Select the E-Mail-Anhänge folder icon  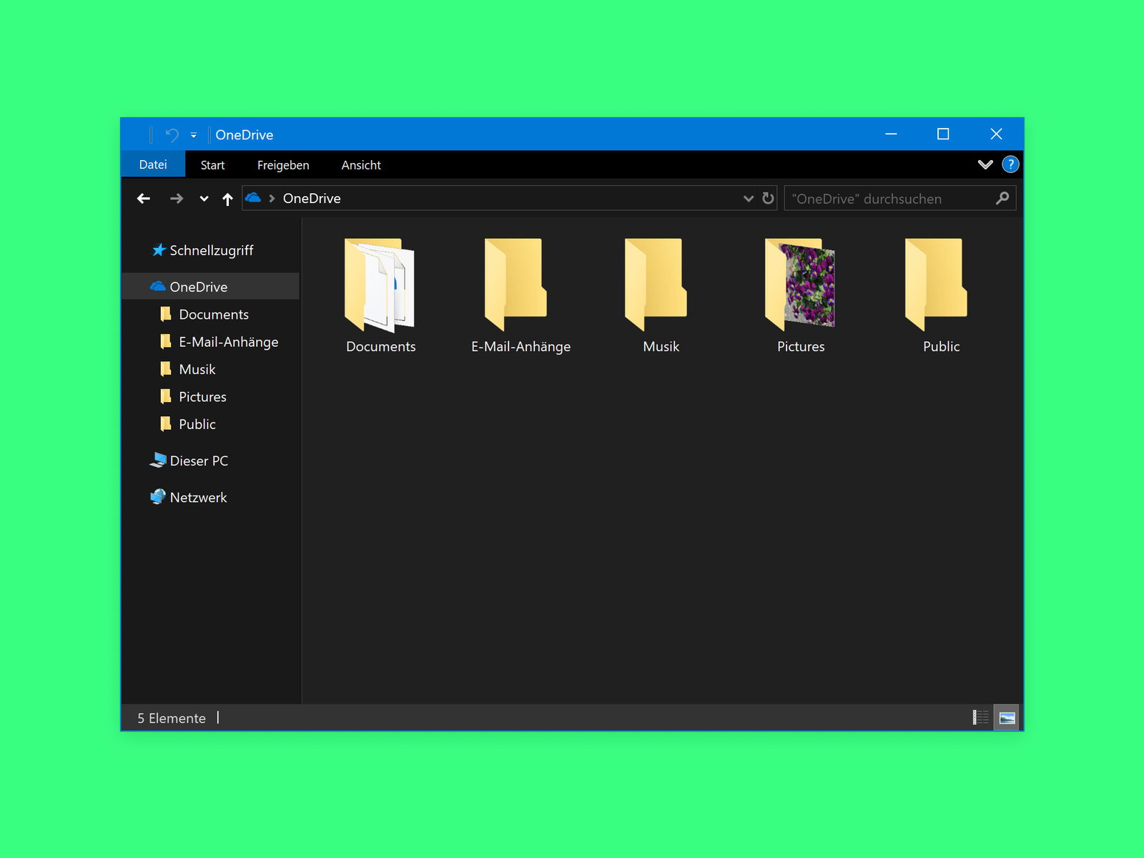516,285
